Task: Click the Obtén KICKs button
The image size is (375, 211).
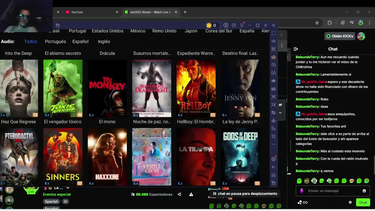Action: (340, 36)
